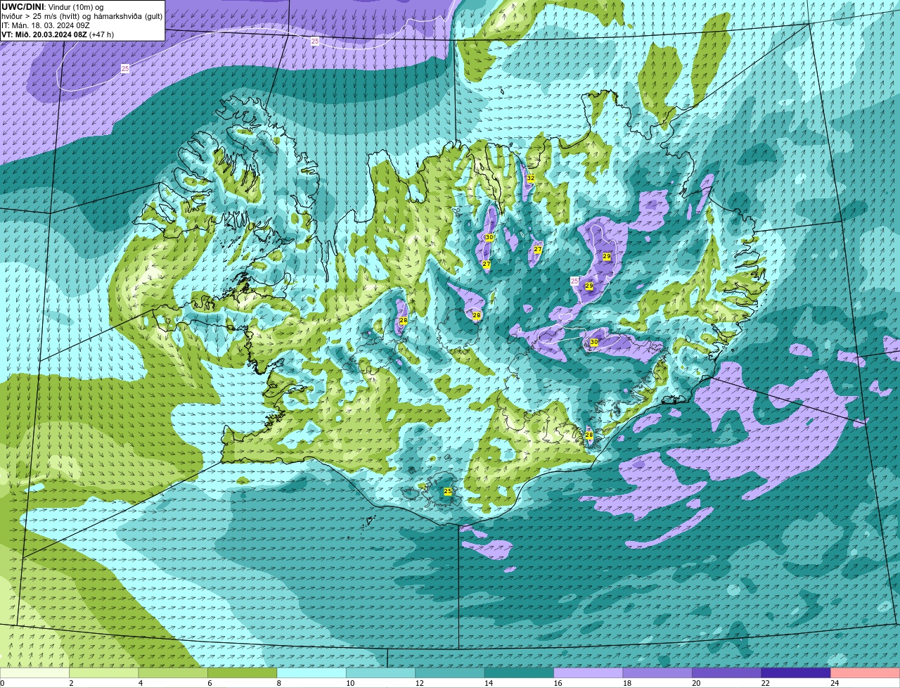This screenshot has height=688, width=900.
Task: Select the pink legend swatch above 24 m/s
Action: pyautogui.click(x=865, y=673)
